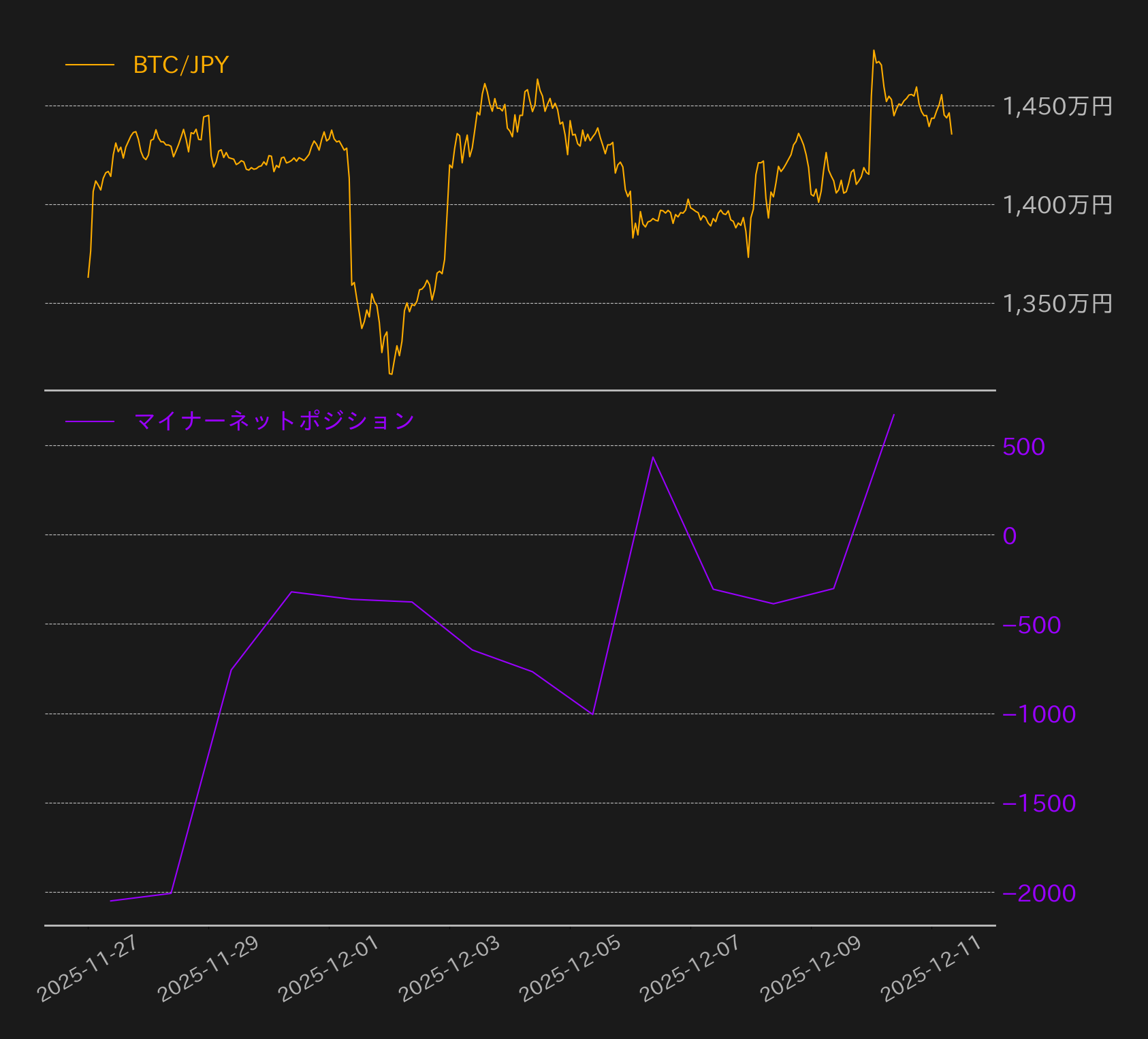Select the 2025-12-11 date label
Image resolution: width=1148 pixels, height=1039 pixels.
[x=931, y=968]
